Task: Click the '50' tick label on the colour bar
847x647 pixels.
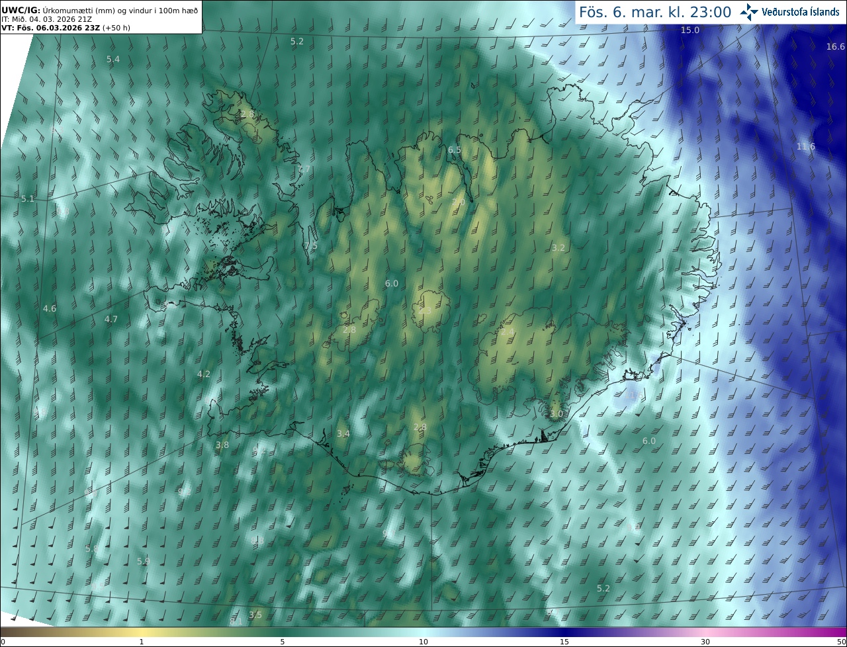Action: pos(841,642)
